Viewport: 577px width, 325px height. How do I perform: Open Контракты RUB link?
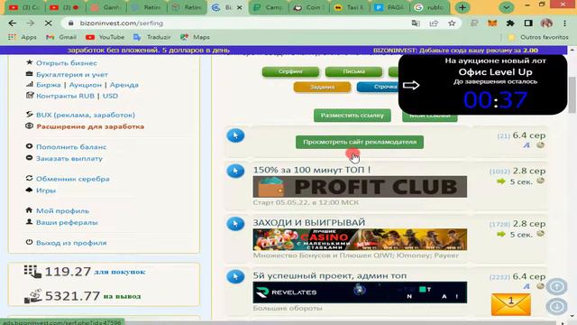pyautogui.click(x=65, y=96)
